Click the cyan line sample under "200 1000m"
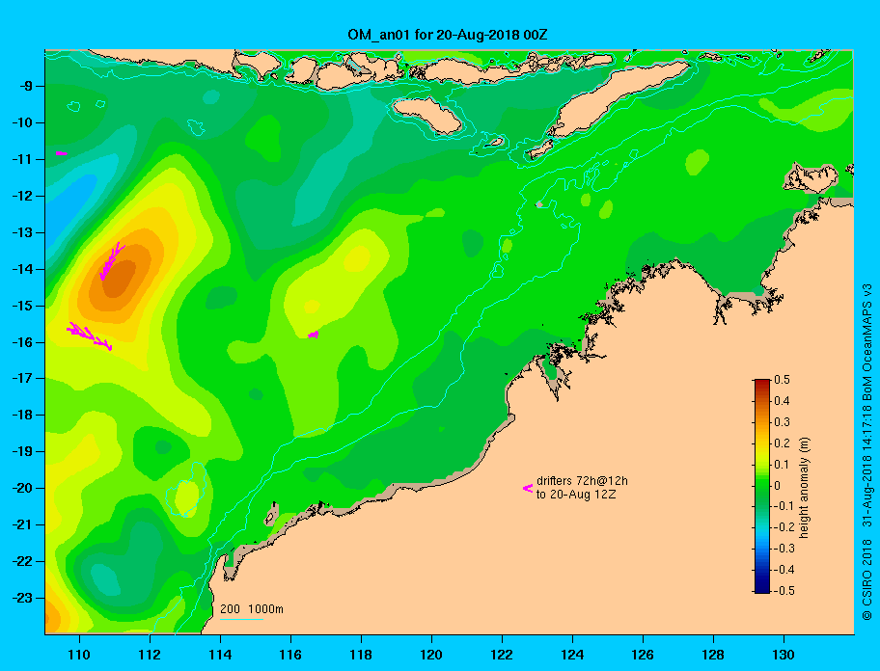The height and width of the screenshot is (671, 880). 242,619
